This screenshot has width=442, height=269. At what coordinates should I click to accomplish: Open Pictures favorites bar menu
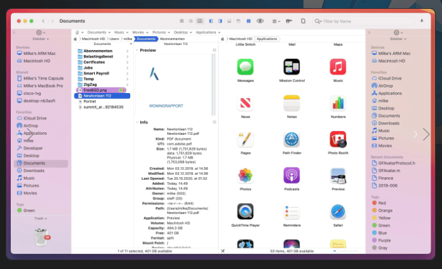point(161,32)
